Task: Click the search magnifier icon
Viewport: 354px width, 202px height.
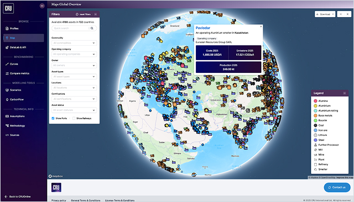Action: 92,28
